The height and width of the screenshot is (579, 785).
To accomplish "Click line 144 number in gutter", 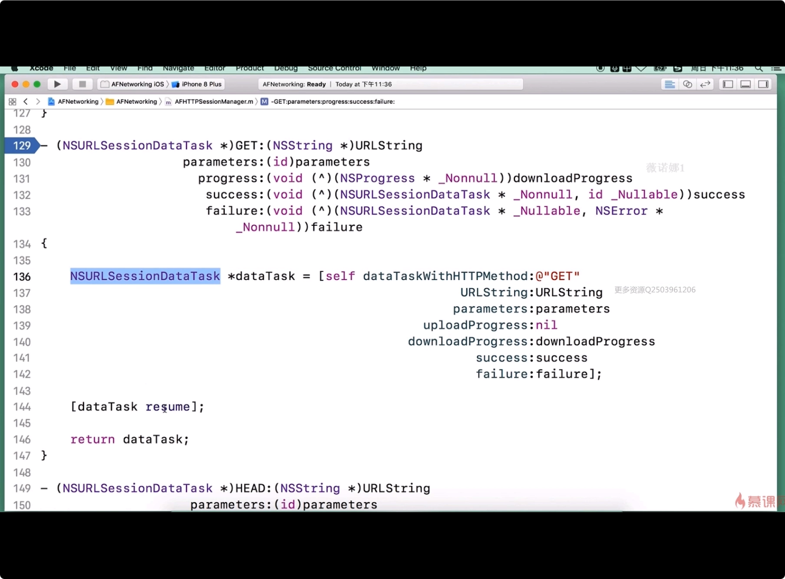I will 22,407.
